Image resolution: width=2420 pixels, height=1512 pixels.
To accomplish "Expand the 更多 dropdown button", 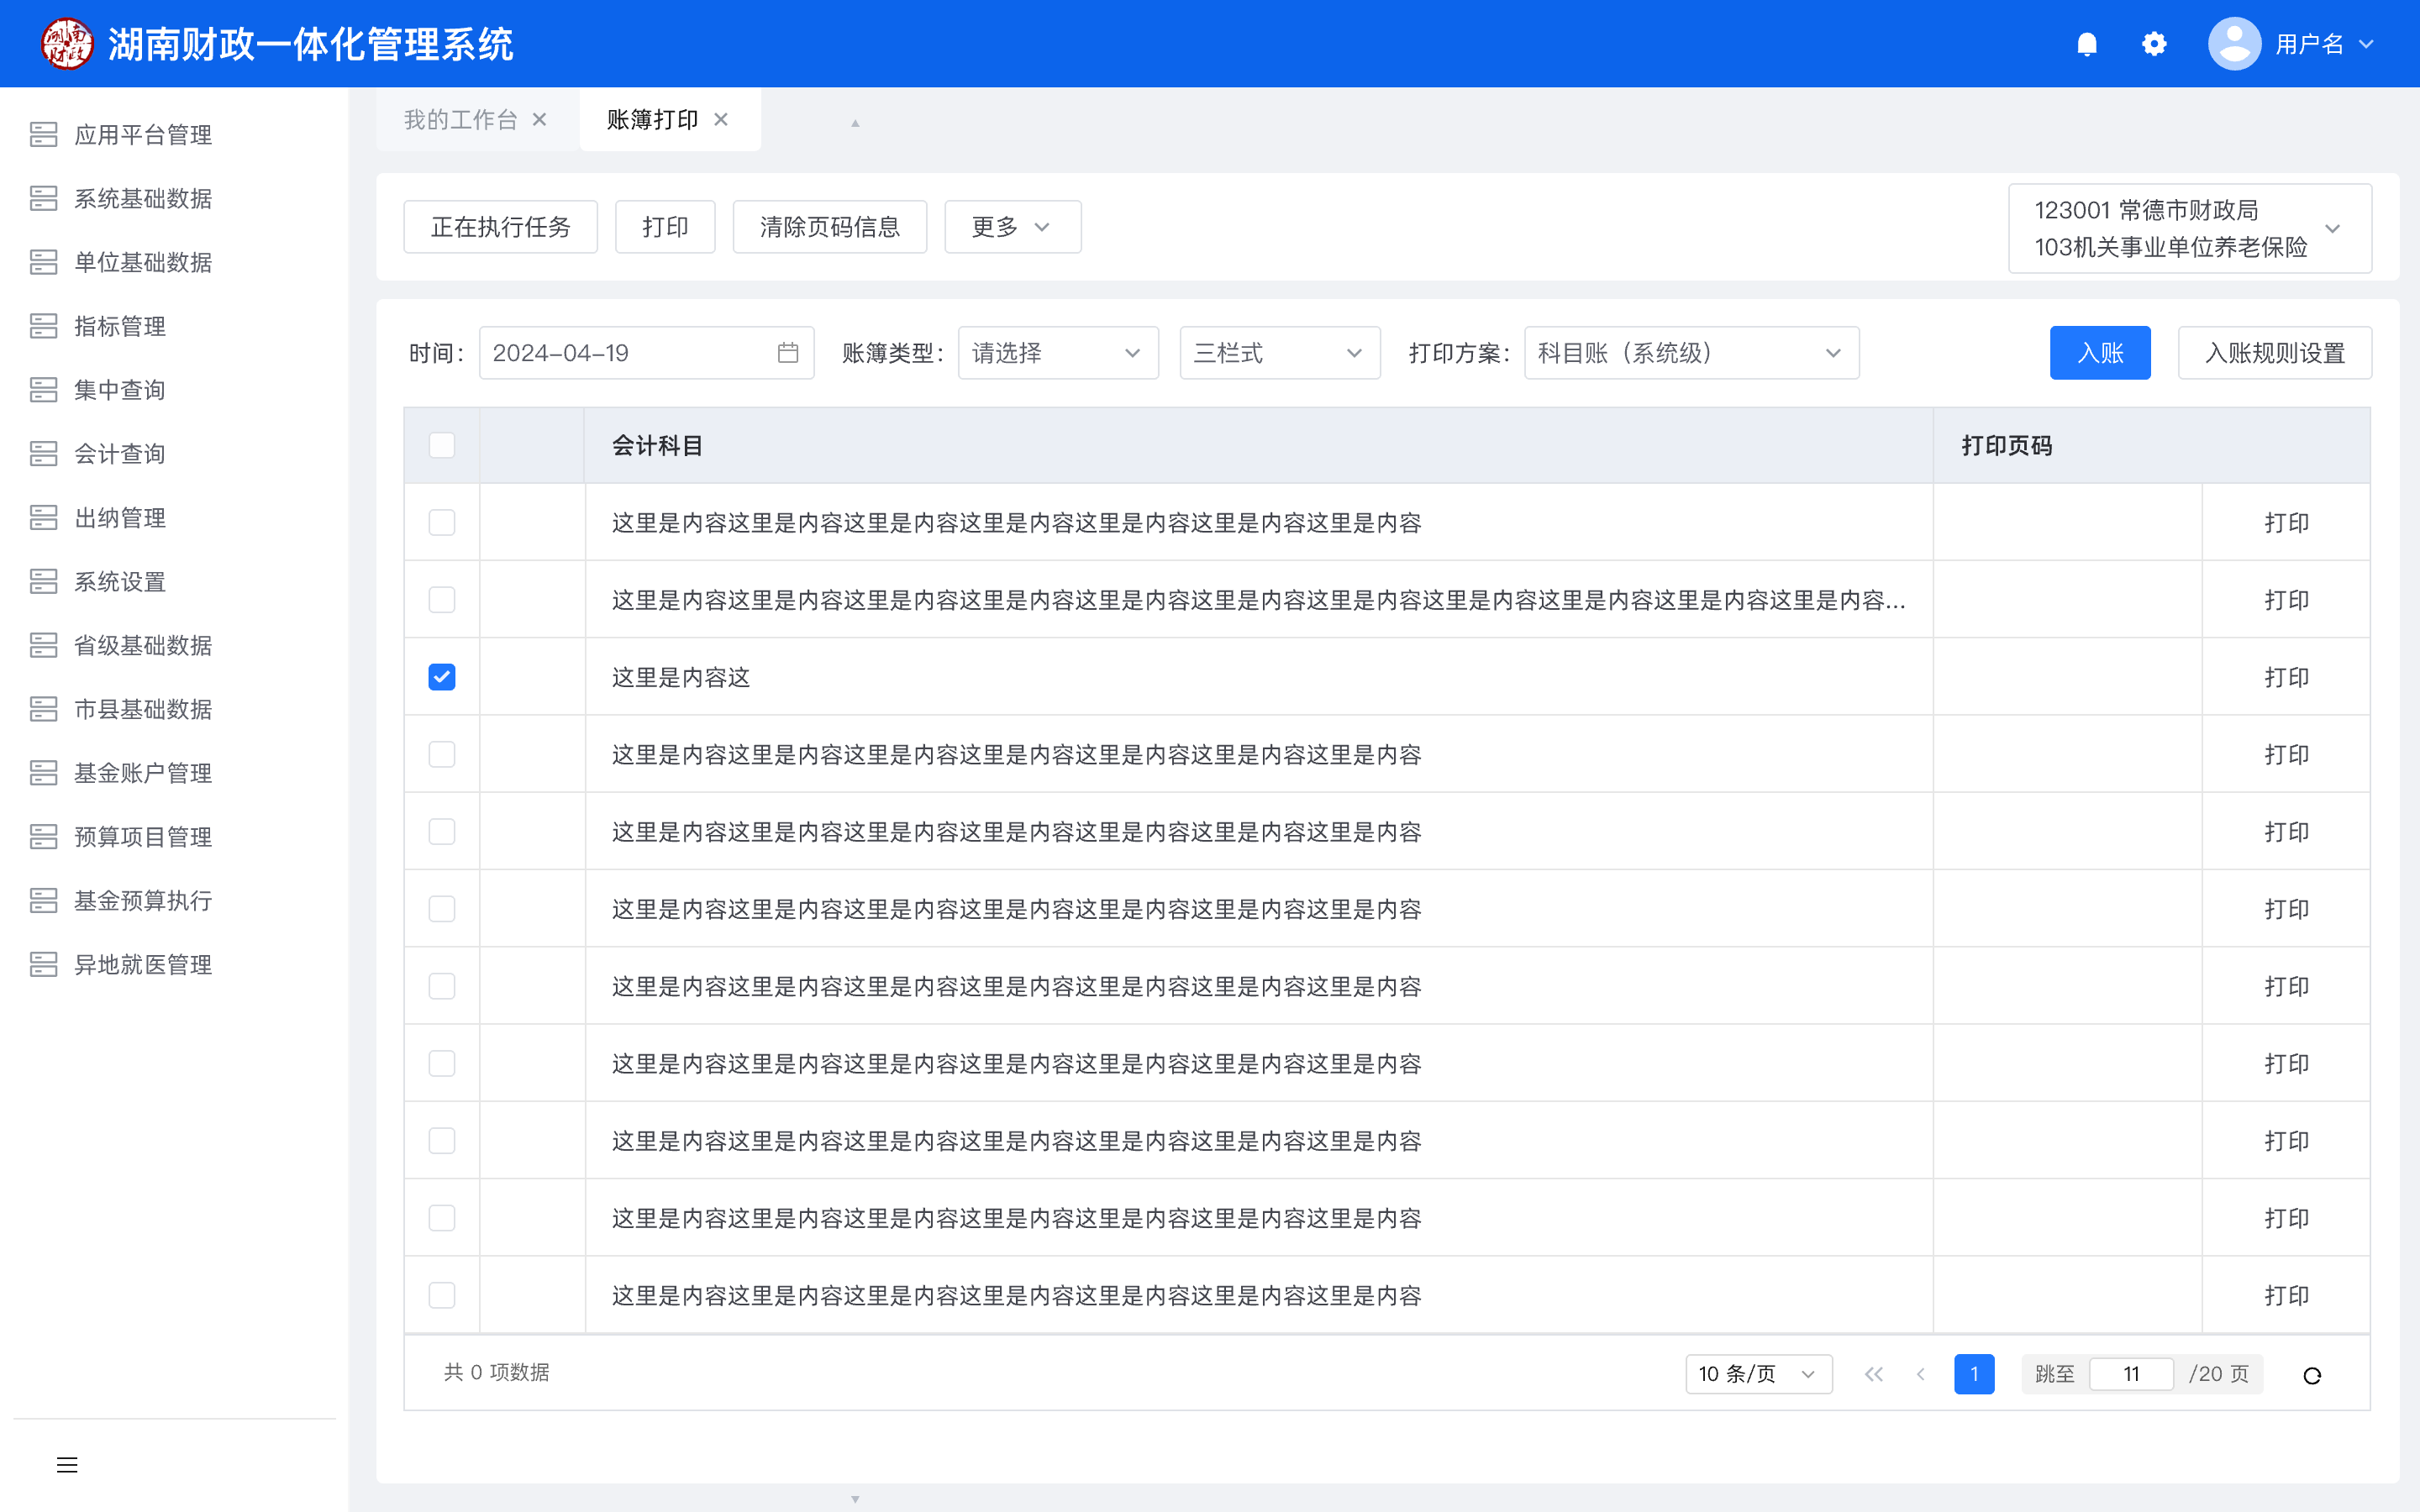I will [x=1012, y=227].
